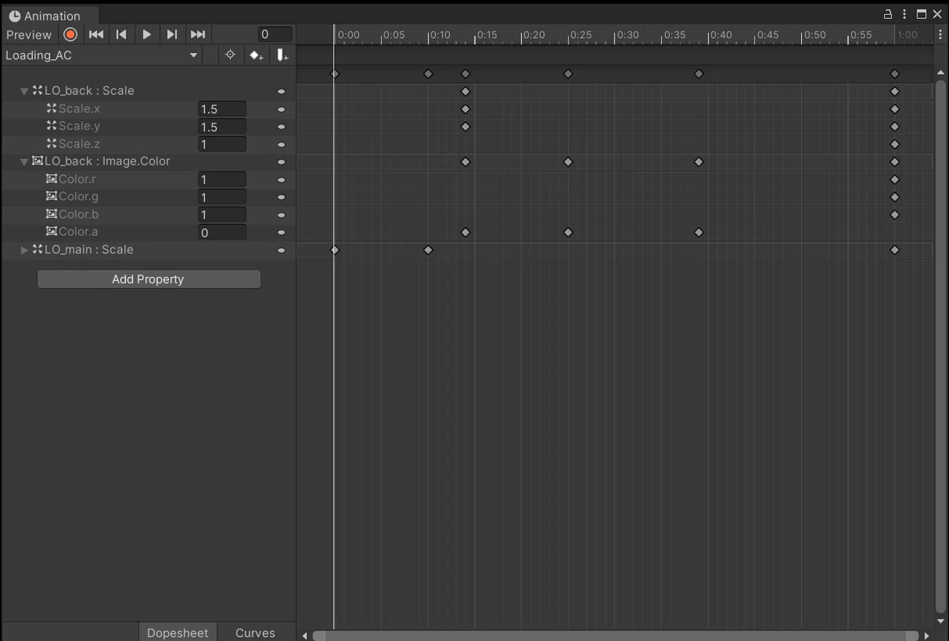
Task: Select Scale.x keyframe near 0:14
Action: click(x=465, y=108)
